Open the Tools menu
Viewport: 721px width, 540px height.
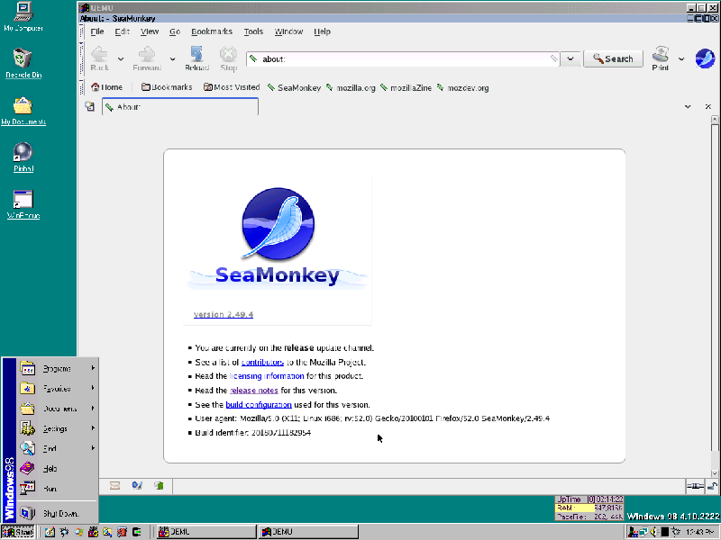(x=253, y=31)
